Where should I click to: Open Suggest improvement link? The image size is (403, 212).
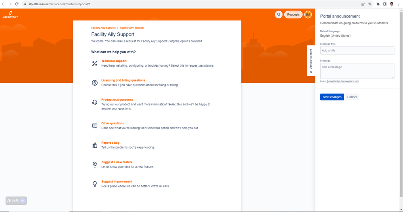(117, 181)
